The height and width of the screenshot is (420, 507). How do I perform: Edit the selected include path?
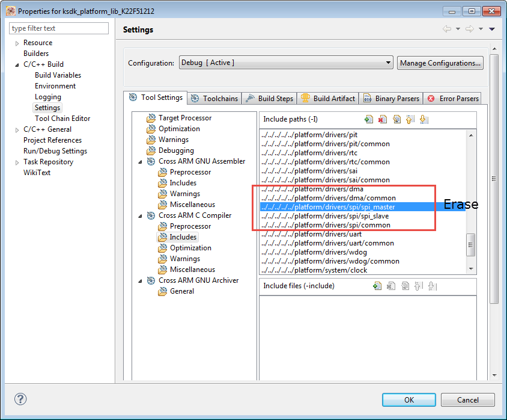(x=396, y=120)
